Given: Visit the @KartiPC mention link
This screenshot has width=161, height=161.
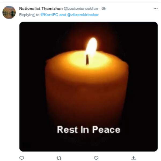Looking at the screenshot, I should point(49,15).
